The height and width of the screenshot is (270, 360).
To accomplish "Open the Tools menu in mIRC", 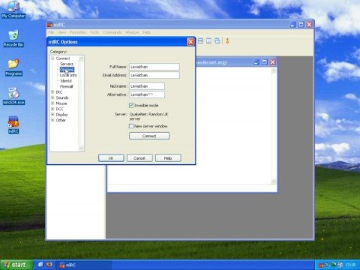I will 94,32.
